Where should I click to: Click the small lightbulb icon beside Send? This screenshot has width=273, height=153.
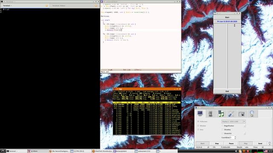pos(270,144)
